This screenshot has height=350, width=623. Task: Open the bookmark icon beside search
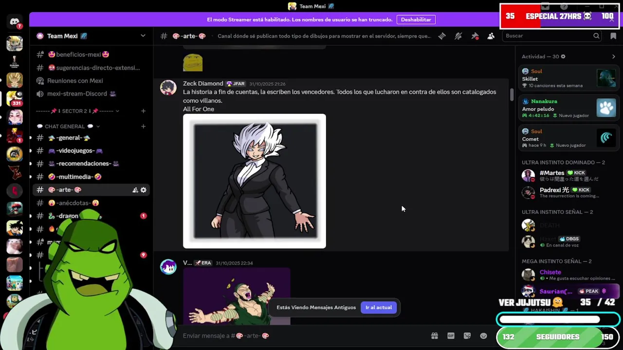click(613, 36)
